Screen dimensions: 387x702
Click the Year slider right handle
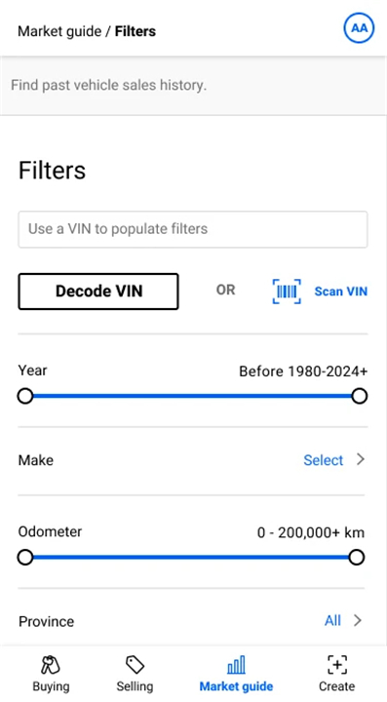pos(360,396)
